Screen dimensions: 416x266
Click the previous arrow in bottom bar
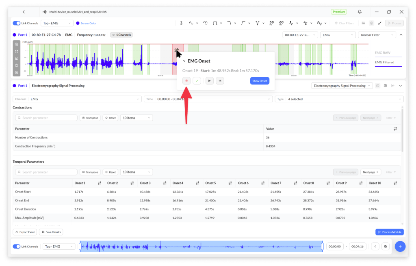375,247
